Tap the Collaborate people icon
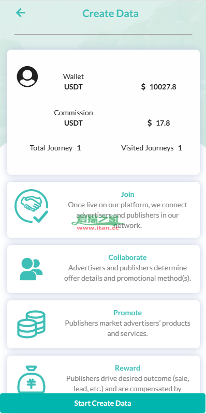 pos(31,269)
